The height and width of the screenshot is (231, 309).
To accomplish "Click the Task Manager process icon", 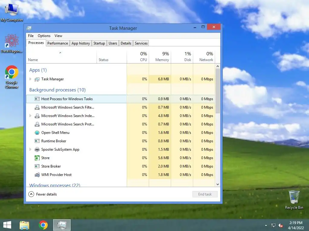I will click(37, 79).
